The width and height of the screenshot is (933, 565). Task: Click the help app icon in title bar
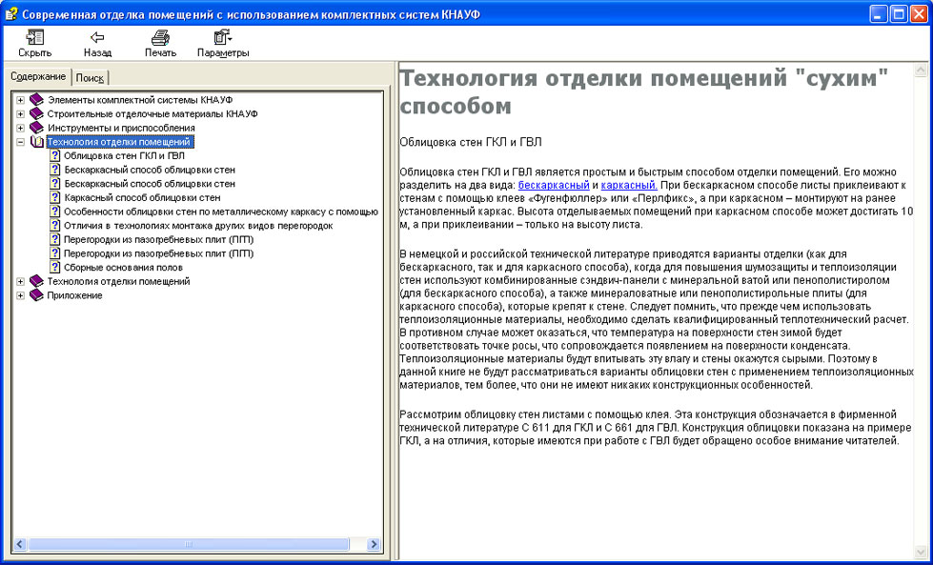pyautogui.click(x=10, y=13)
